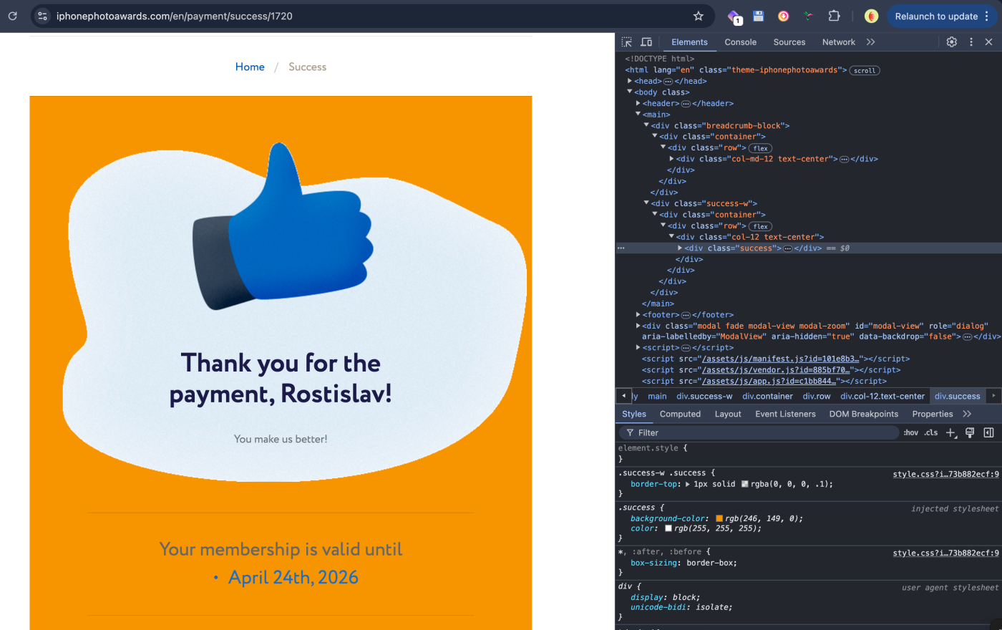
Task: Open the orange background-color swatch picker
Action: (x=719, y=518)
